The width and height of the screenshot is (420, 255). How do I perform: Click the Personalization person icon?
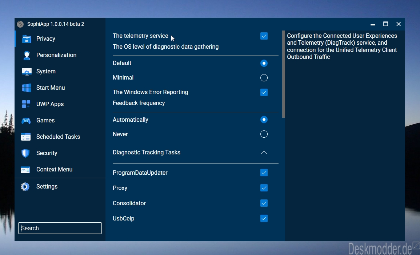coord(27,55)
